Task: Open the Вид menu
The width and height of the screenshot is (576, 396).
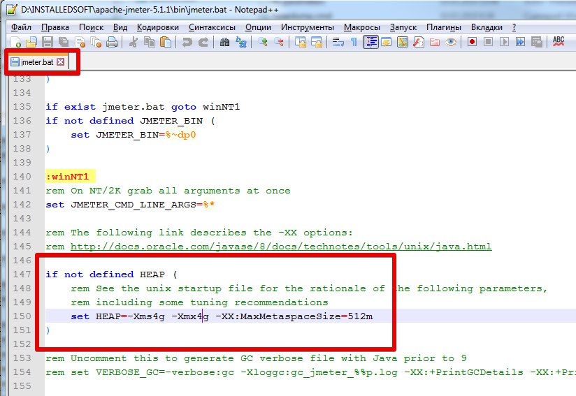Action: [120, 27]
